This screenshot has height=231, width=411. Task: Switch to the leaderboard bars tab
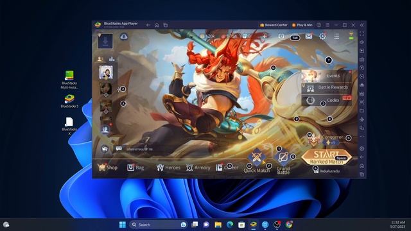(112, 59)
